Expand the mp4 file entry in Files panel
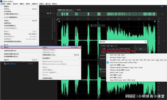 2,64
